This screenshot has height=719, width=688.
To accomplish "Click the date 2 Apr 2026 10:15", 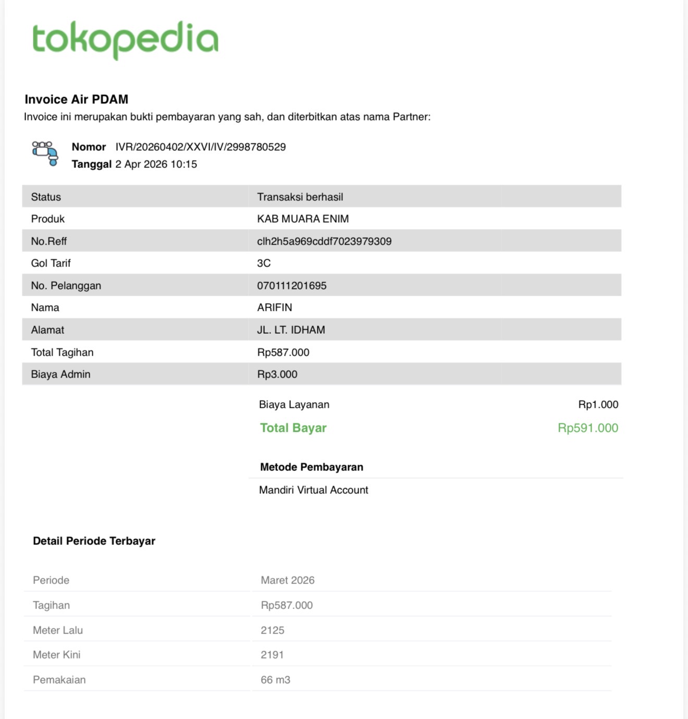I will coord(156,164).
